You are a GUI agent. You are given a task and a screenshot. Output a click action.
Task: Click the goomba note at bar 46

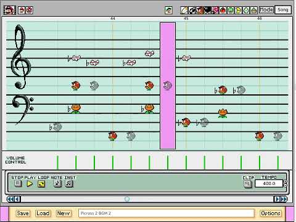tap(259, 136)
